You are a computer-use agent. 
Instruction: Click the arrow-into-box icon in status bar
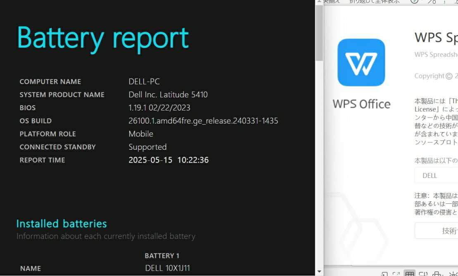(384, 274)
